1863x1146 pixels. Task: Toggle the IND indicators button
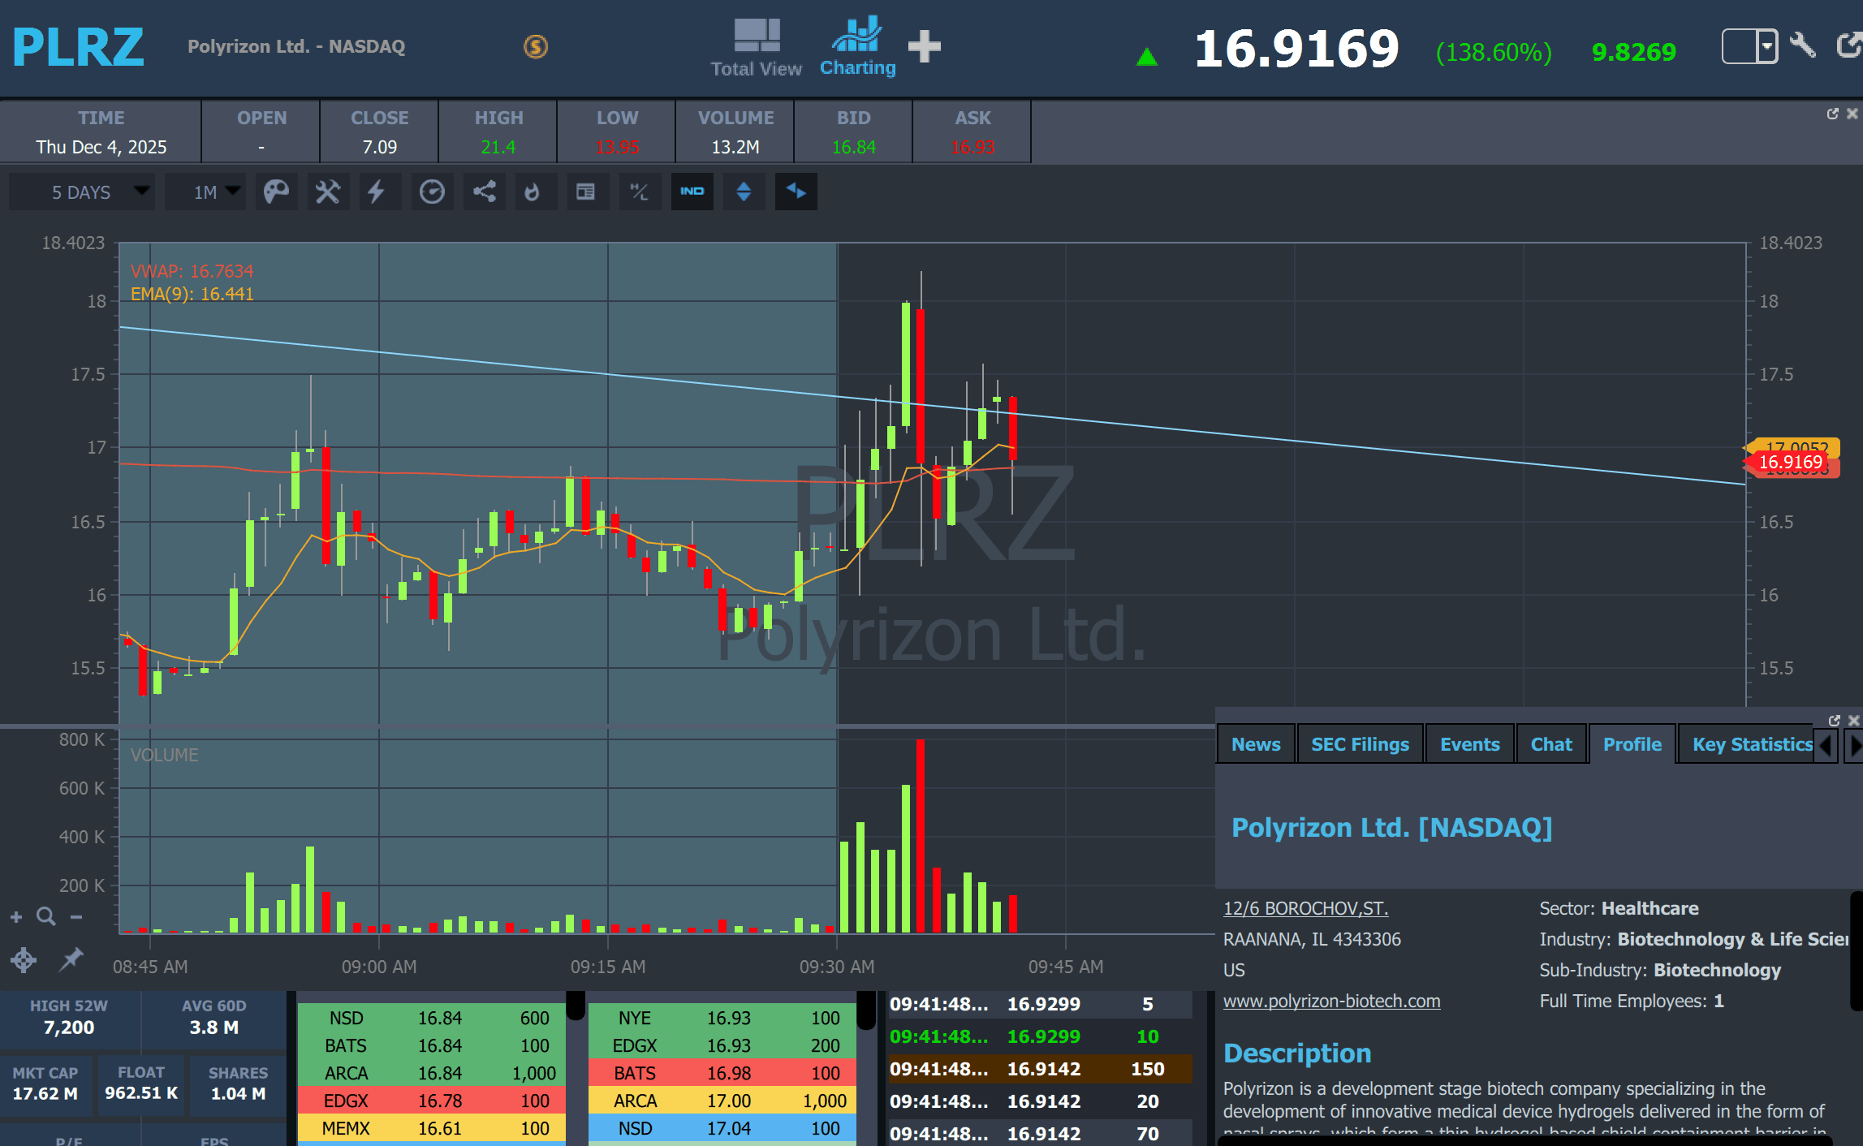[x=692, y=192]
